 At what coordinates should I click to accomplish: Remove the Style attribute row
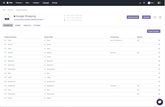tap(159, 49)
